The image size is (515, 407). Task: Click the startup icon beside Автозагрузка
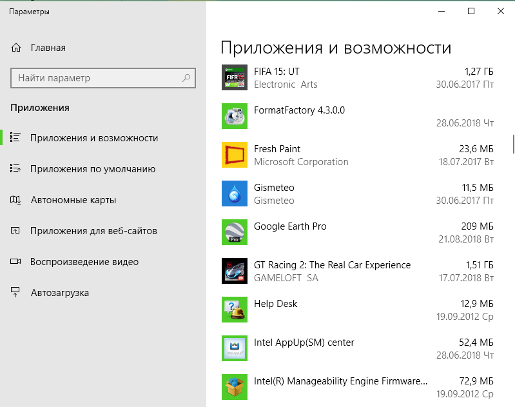(x=15, y=292)
